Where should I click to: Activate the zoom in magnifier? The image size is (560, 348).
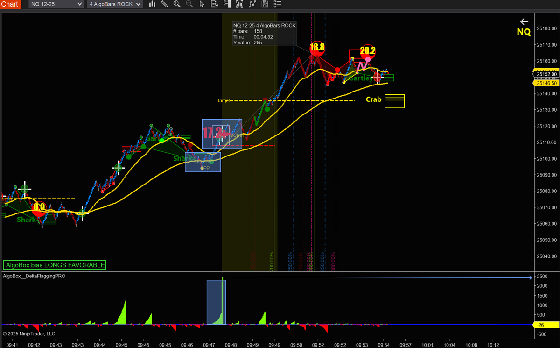coord(177,5)
